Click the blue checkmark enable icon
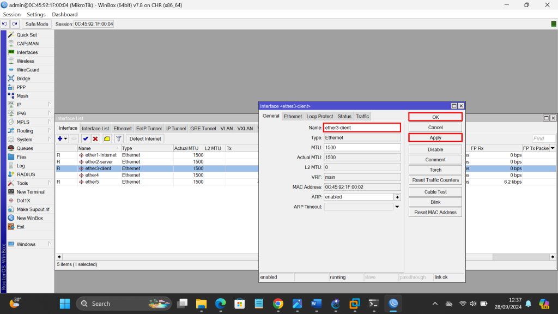Image resolution: width=558 pixels, height=314 pixels. point(86,139)
